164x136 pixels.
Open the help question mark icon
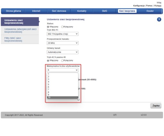point(159,20)
